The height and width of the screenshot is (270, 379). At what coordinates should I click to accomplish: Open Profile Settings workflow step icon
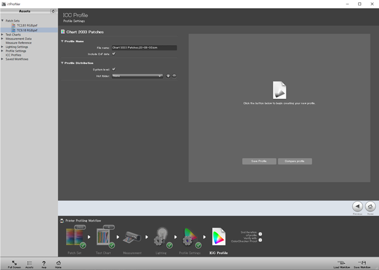[189, 237]
